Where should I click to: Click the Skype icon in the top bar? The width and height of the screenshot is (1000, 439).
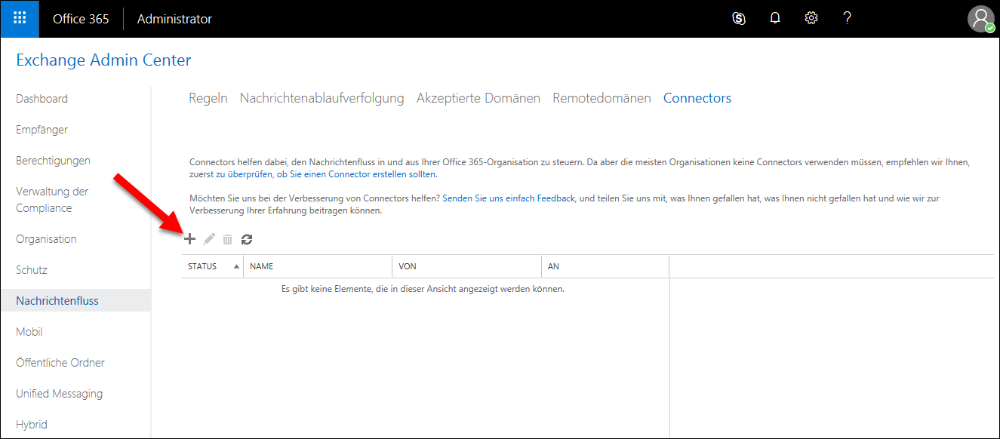739,18
